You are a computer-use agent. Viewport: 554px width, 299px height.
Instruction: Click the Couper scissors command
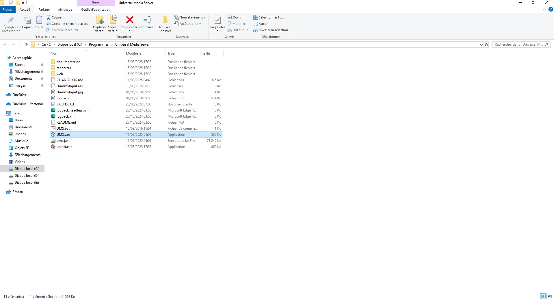[x=55, y=17]
